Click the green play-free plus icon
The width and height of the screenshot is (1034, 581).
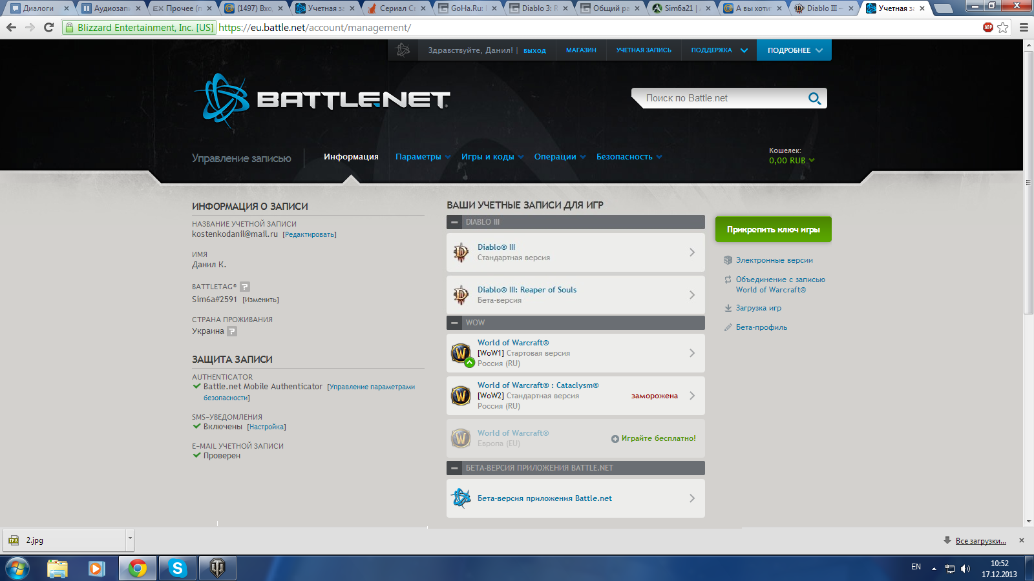(x=615, y=439)
